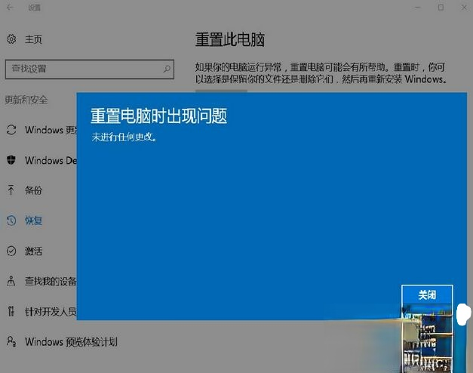The image size is (473, 373).
Task: Maximize the Settings window
Action: pos(441,8)
